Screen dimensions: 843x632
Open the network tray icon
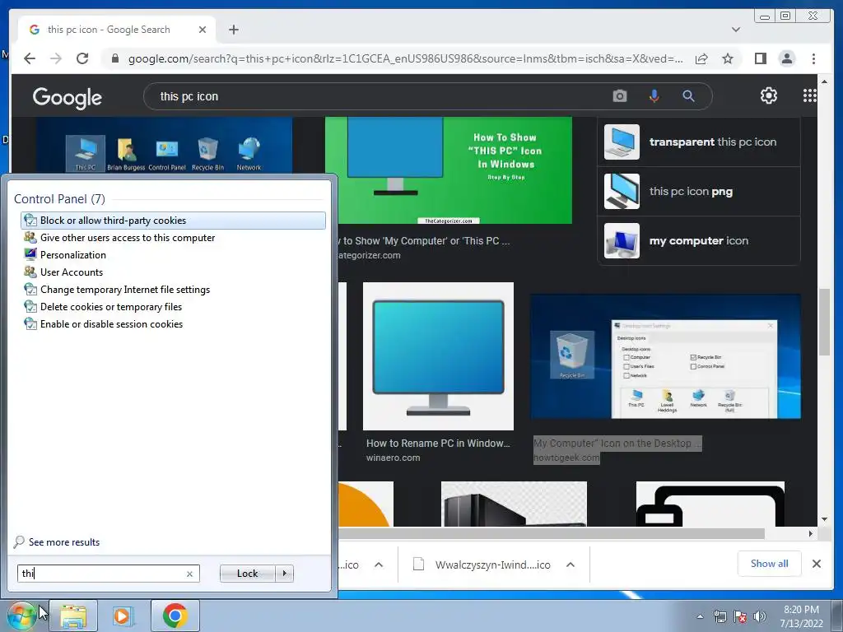[720, 617]
